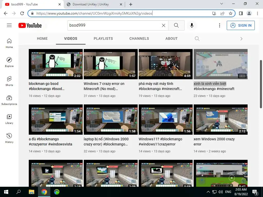
Task: Click title blockman go bsod
Action: pos(47,86)
